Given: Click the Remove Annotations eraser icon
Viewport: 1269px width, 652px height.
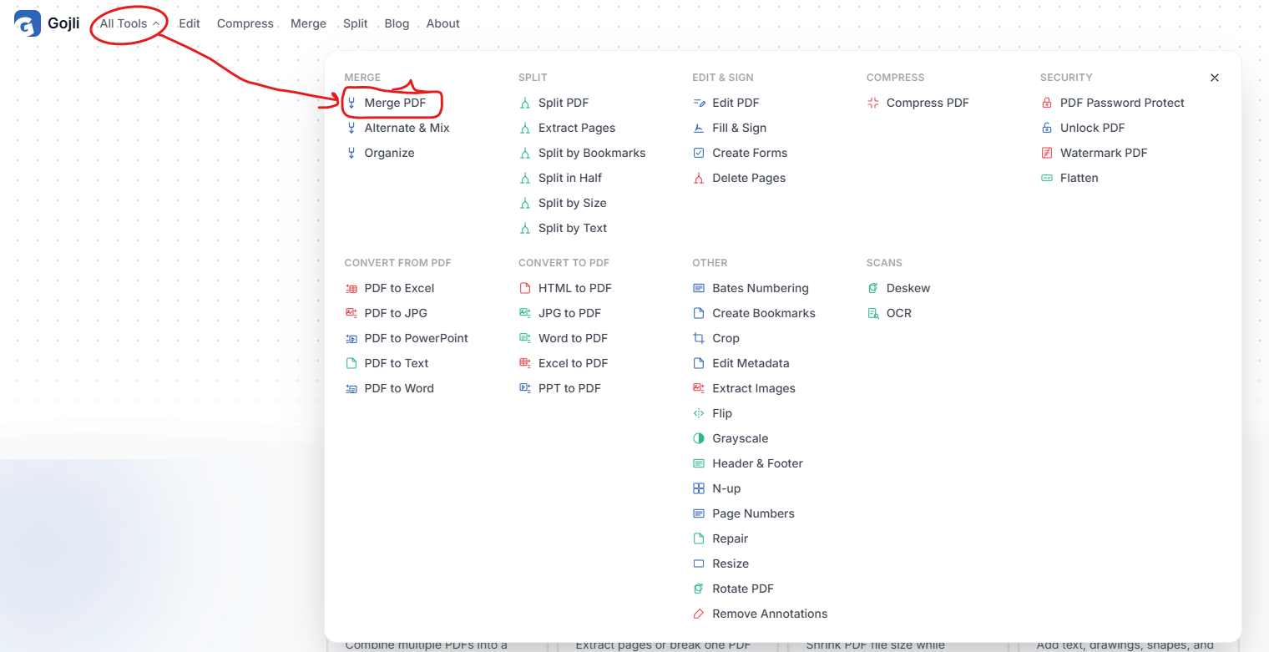Looking at the screenshot, I should 699,614.
